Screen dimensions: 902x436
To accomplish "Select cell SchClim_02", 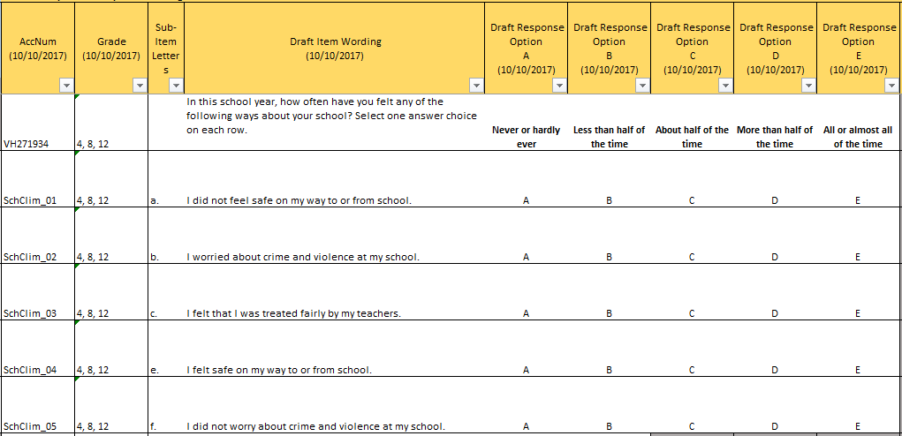I will [x=37, y=235].
